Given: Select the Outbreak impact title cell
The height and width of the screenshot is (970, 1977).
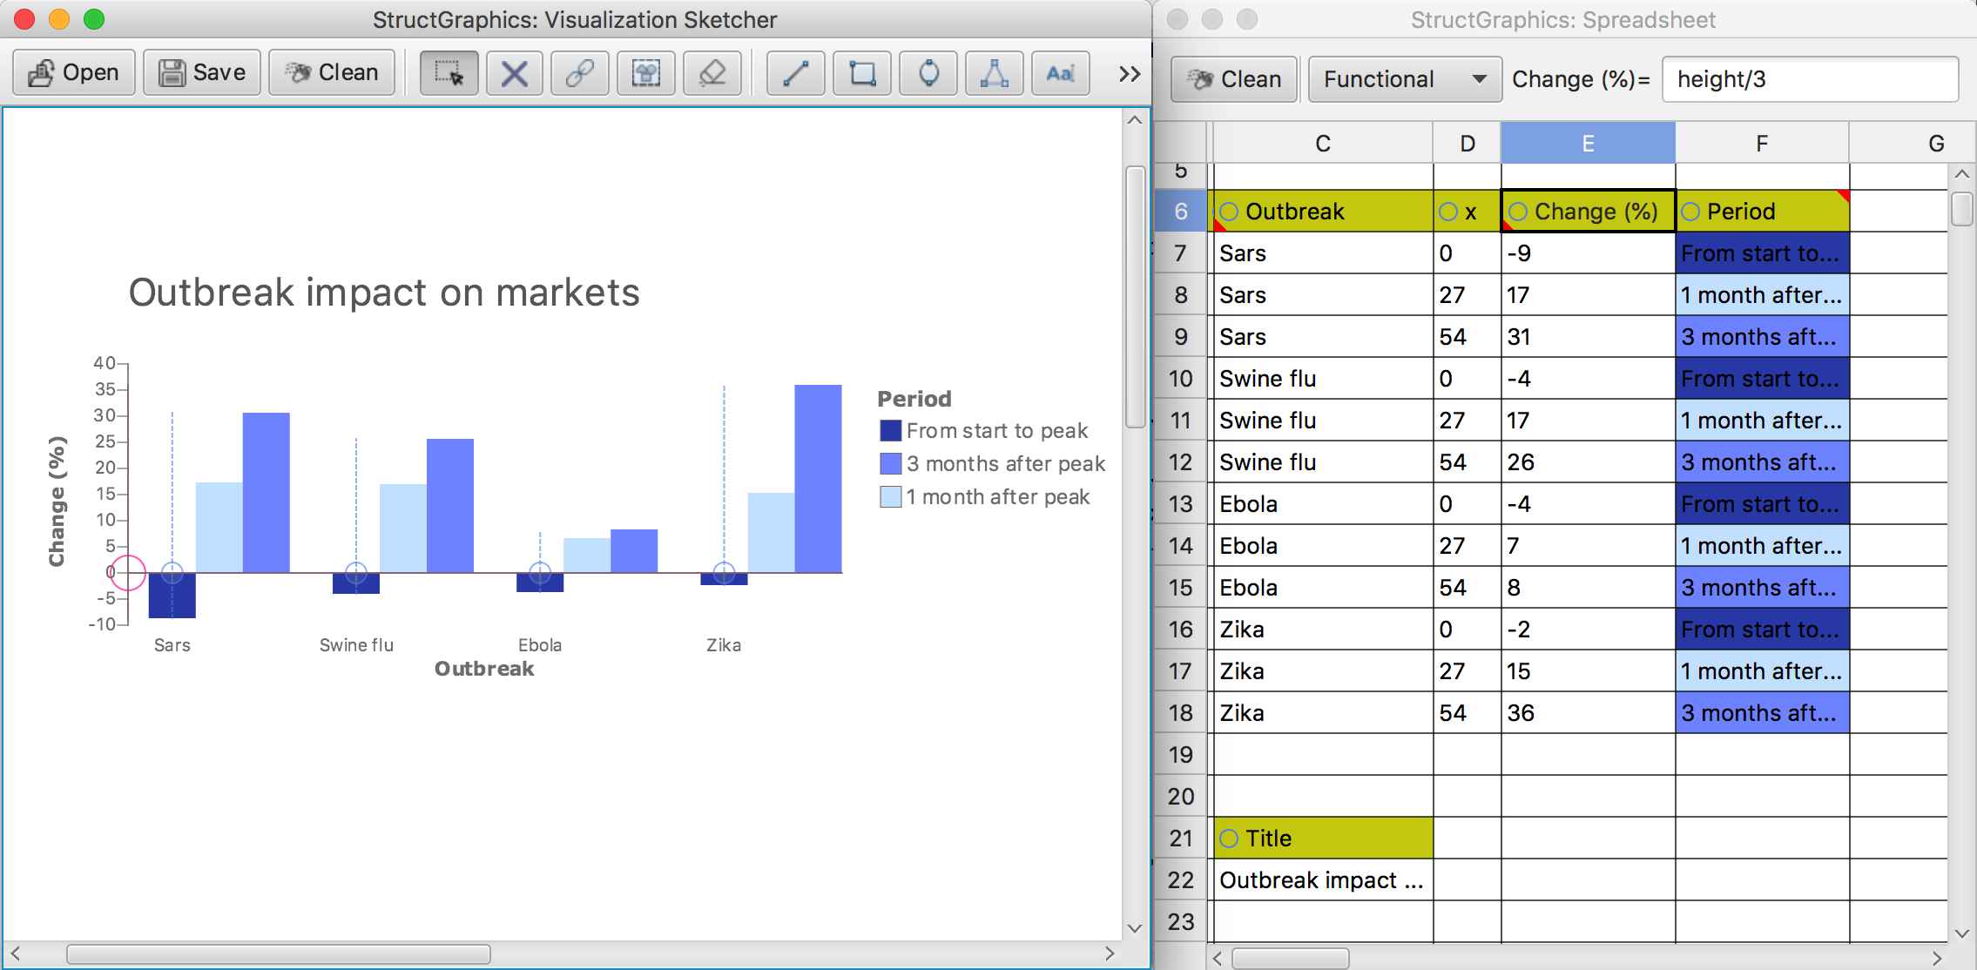Looking at the screenshot, I should click(1323, 880).
